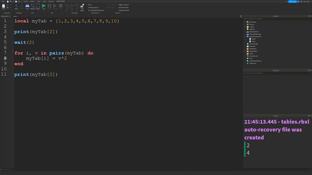Click the blue button in top-right header
Image resolution: width=312 pixels, height=175 pixels.
[x=292, y=1]
